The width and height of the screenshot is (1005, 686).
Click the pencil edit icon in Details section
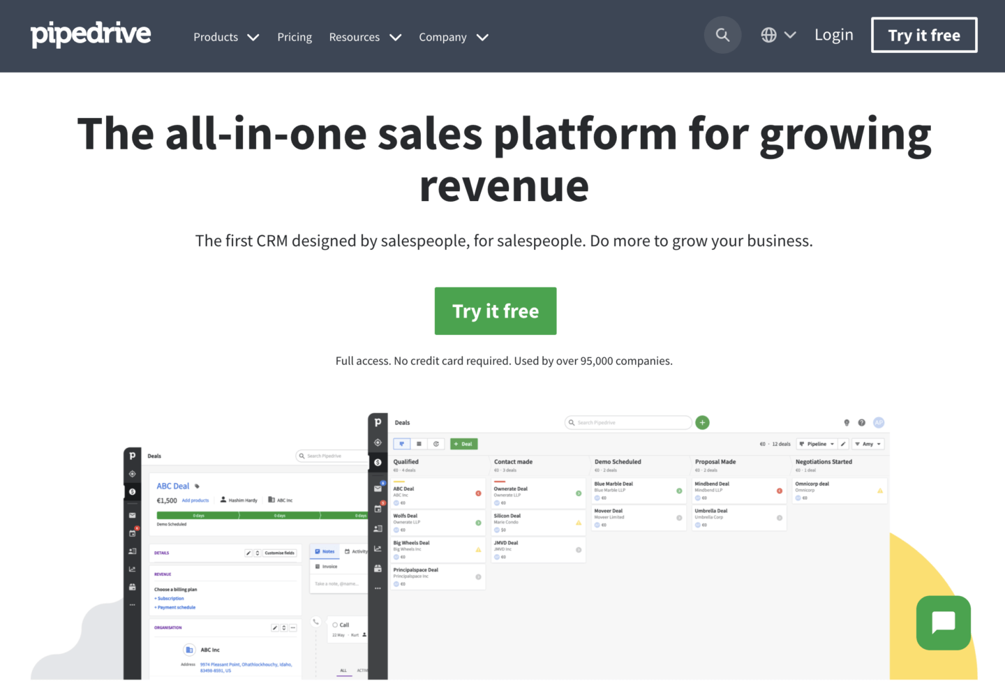click(248, 553)
